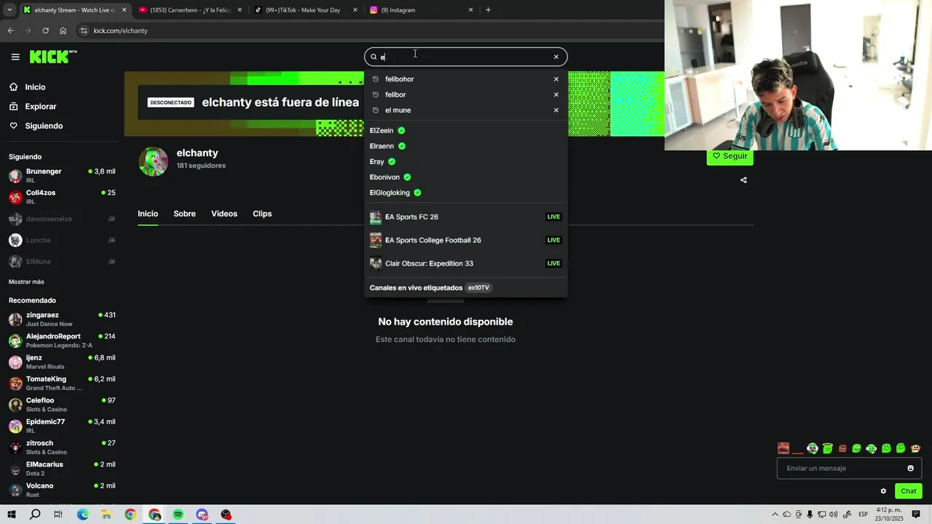Image resolution: width=932 pixels, height=524 pixels.
Task: Switch to the Inicio channel tab
Action: (x=148, y=214)
